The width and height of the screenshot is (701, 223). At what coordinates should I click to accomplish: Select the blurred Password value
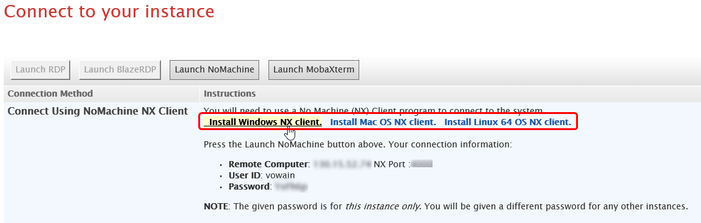pyautogui.click(x=291, y=187)
